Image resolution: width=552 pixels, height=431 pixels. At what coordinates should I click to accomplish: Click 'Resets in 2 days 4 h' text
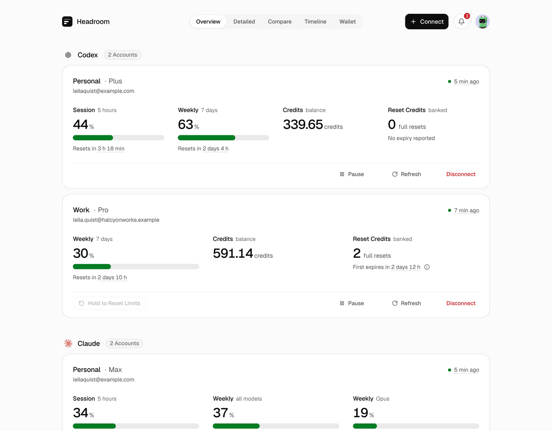[x=203, y=149]
